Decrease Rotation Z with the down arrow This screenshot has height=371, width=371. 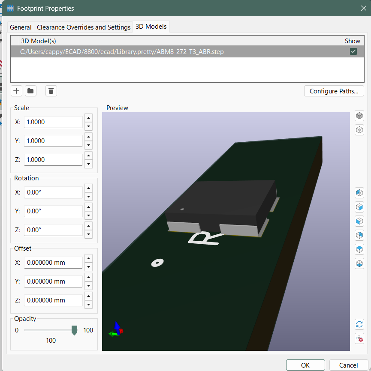click(x=89, y=234)
